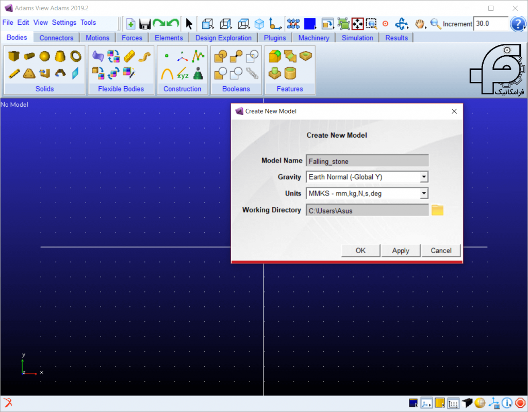Select the Plane solid tool
528x412 pixels.
[x=75, y=73]
